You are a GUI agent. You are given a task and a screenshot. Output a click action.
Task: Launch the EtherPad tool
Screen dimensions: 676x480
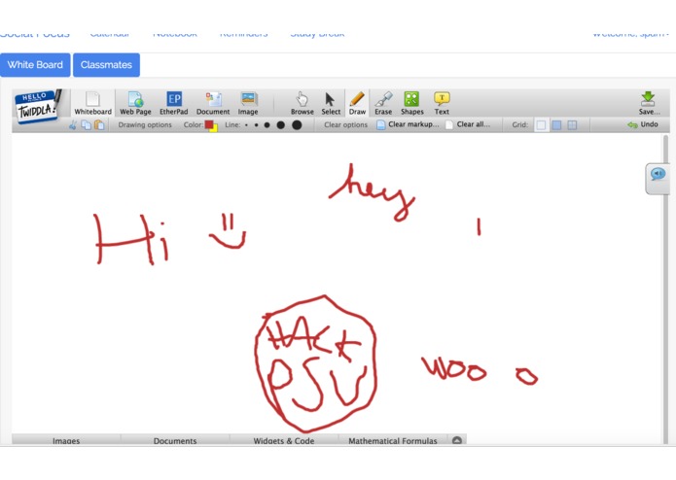tap(174, 103)
